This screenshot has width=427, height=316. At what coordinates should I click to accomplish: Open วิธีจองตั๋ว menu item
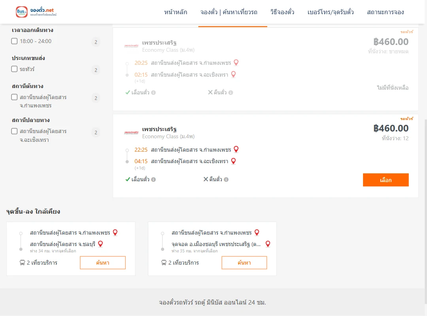click(x=282, y=12)
